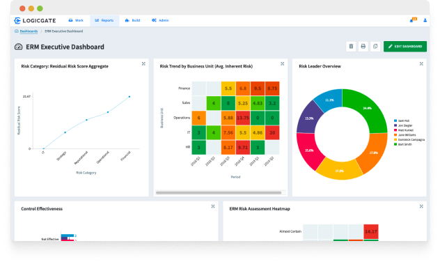This screenshot has height=264, width=440.
Task: Click the Operational data point on line chart
Action: tap(108, 112)
